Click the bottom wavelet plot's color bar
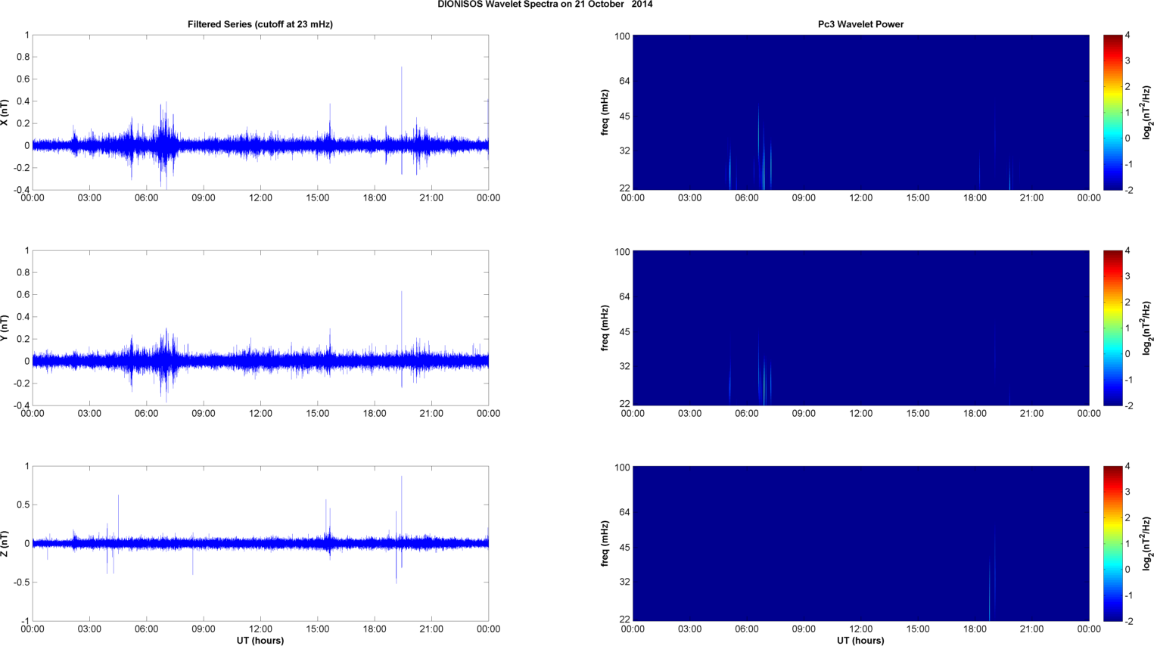The image size is (1154, 646). coord(1112,544)
